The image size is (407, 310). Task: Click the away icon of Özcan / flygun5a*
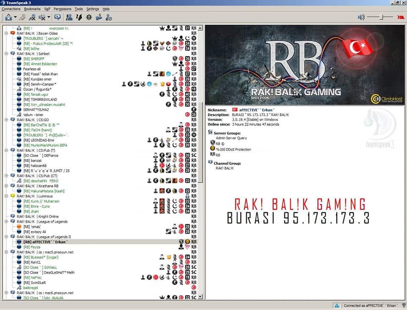19,89
